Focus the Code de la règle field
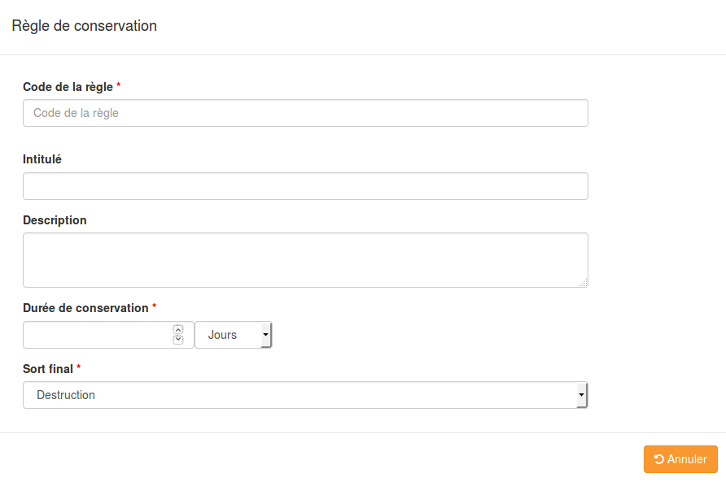This screenshot has width=726, height=495. coord(305,113)
